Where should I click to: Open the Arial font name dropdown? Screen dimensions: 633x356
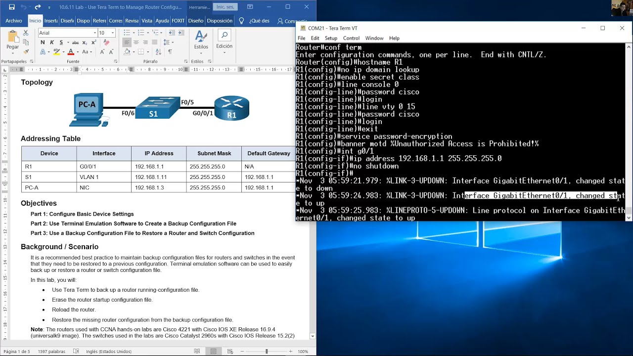pyautogui.click(x=94, y=33)
